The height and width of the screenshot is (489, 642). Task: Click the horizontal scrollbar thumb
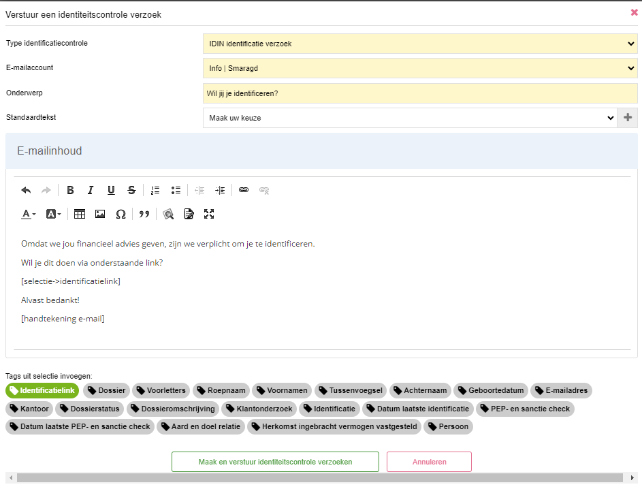pos(320,478)
